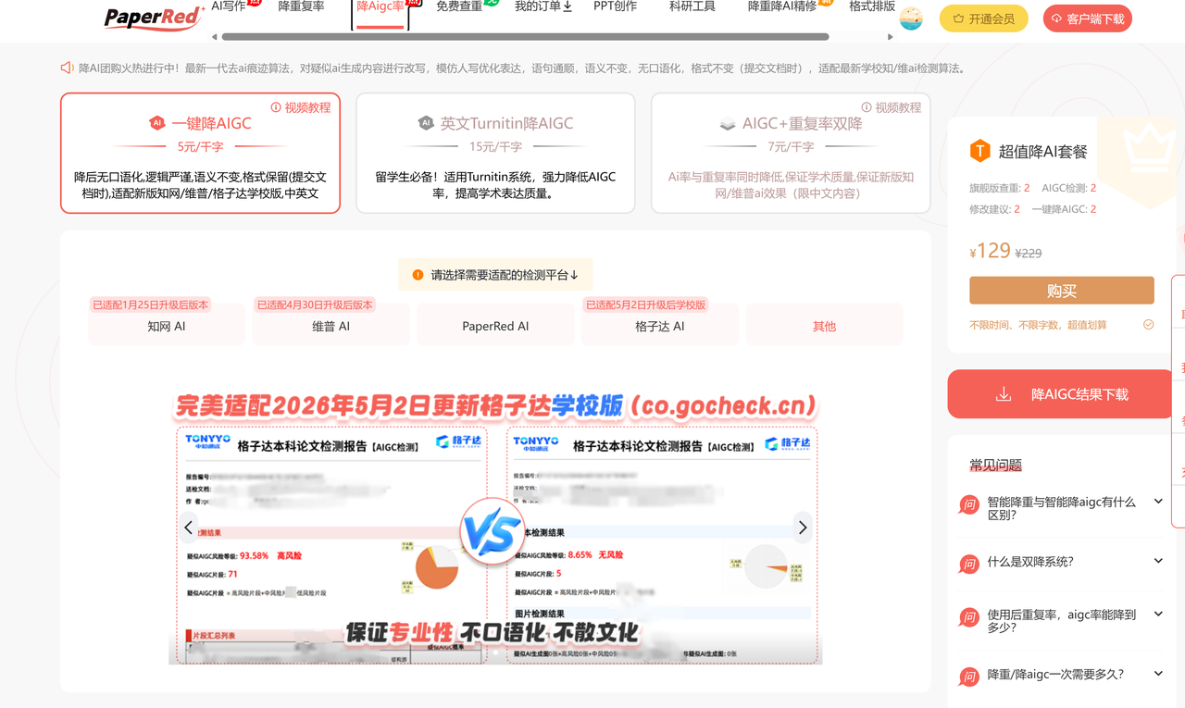1185x708 pixels.
Task: Choose PaperRed AI as the platform
Action: click(x=495, y=326)
